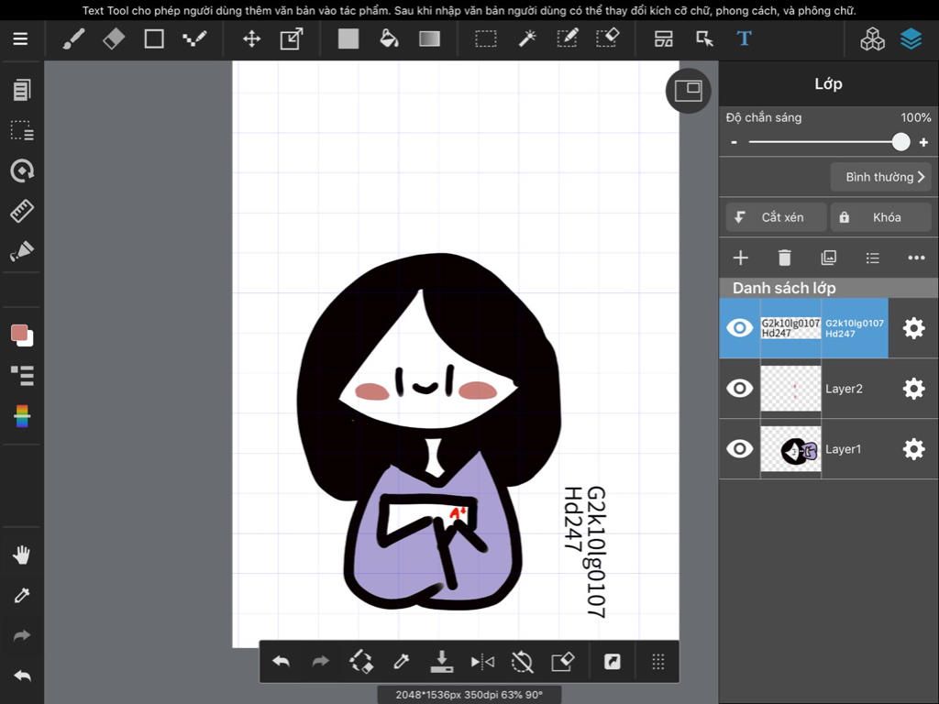Select the Text tool
Viewport: 939px width, 704px height.
(x=744, y=38)
